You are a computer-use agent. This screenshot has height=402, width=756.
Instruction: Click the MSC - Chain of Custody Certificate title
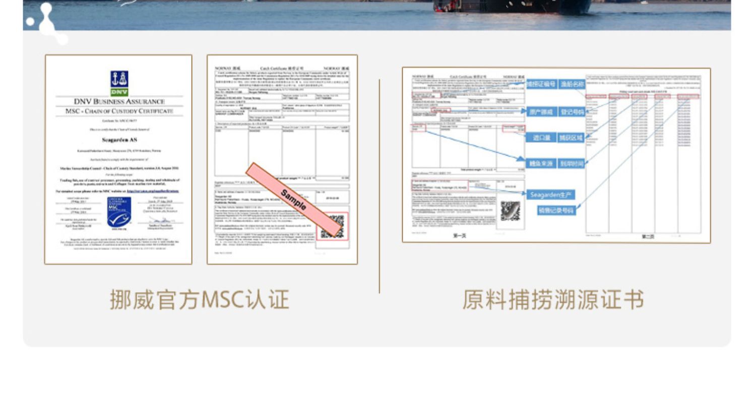click(119, 111)
